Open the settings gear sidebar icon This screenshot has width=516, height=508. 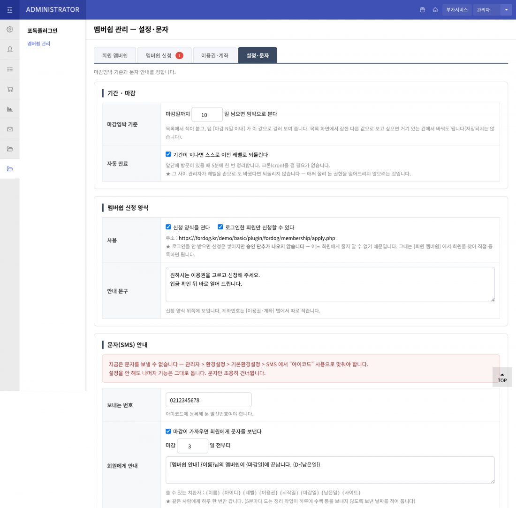(x=10, y=29)
